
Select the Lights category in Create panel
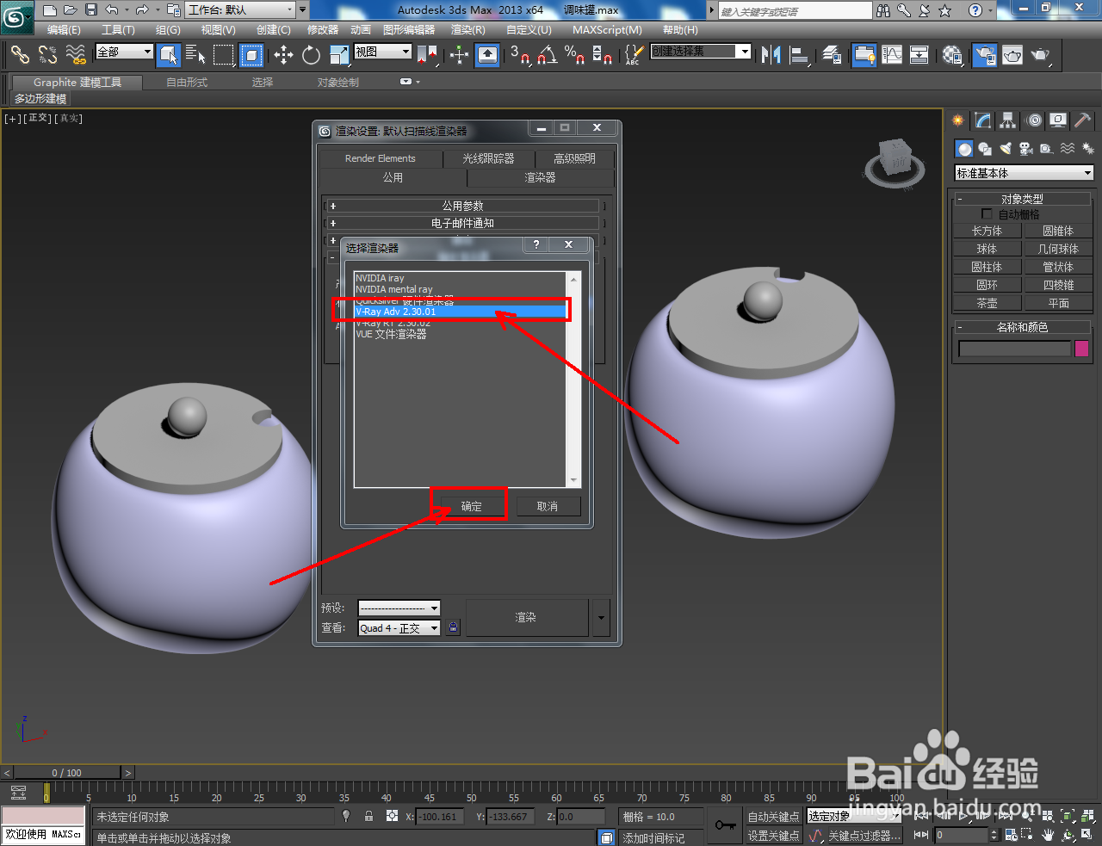click(x=1006, y=149)
